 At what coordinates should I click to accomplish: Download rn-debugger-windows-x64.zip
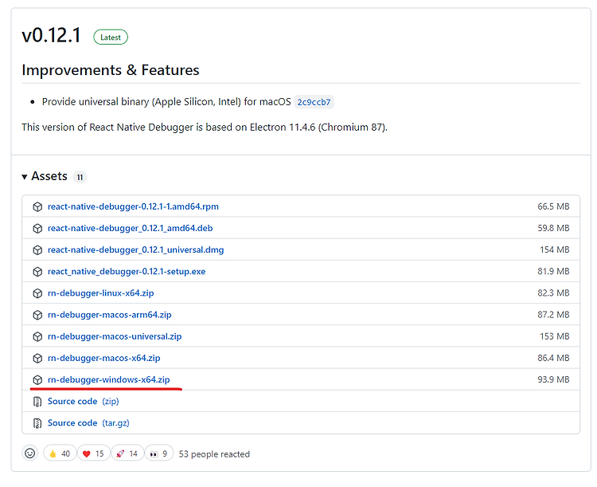pos(108,380)
